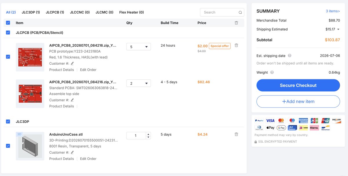This screenshot has width=348, height=176.
Task: Click the Add new item button
Action: (298, 101)
